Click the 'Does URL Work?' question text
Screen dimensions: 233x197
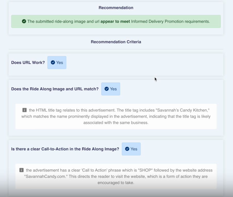click(x=28, y=62)
